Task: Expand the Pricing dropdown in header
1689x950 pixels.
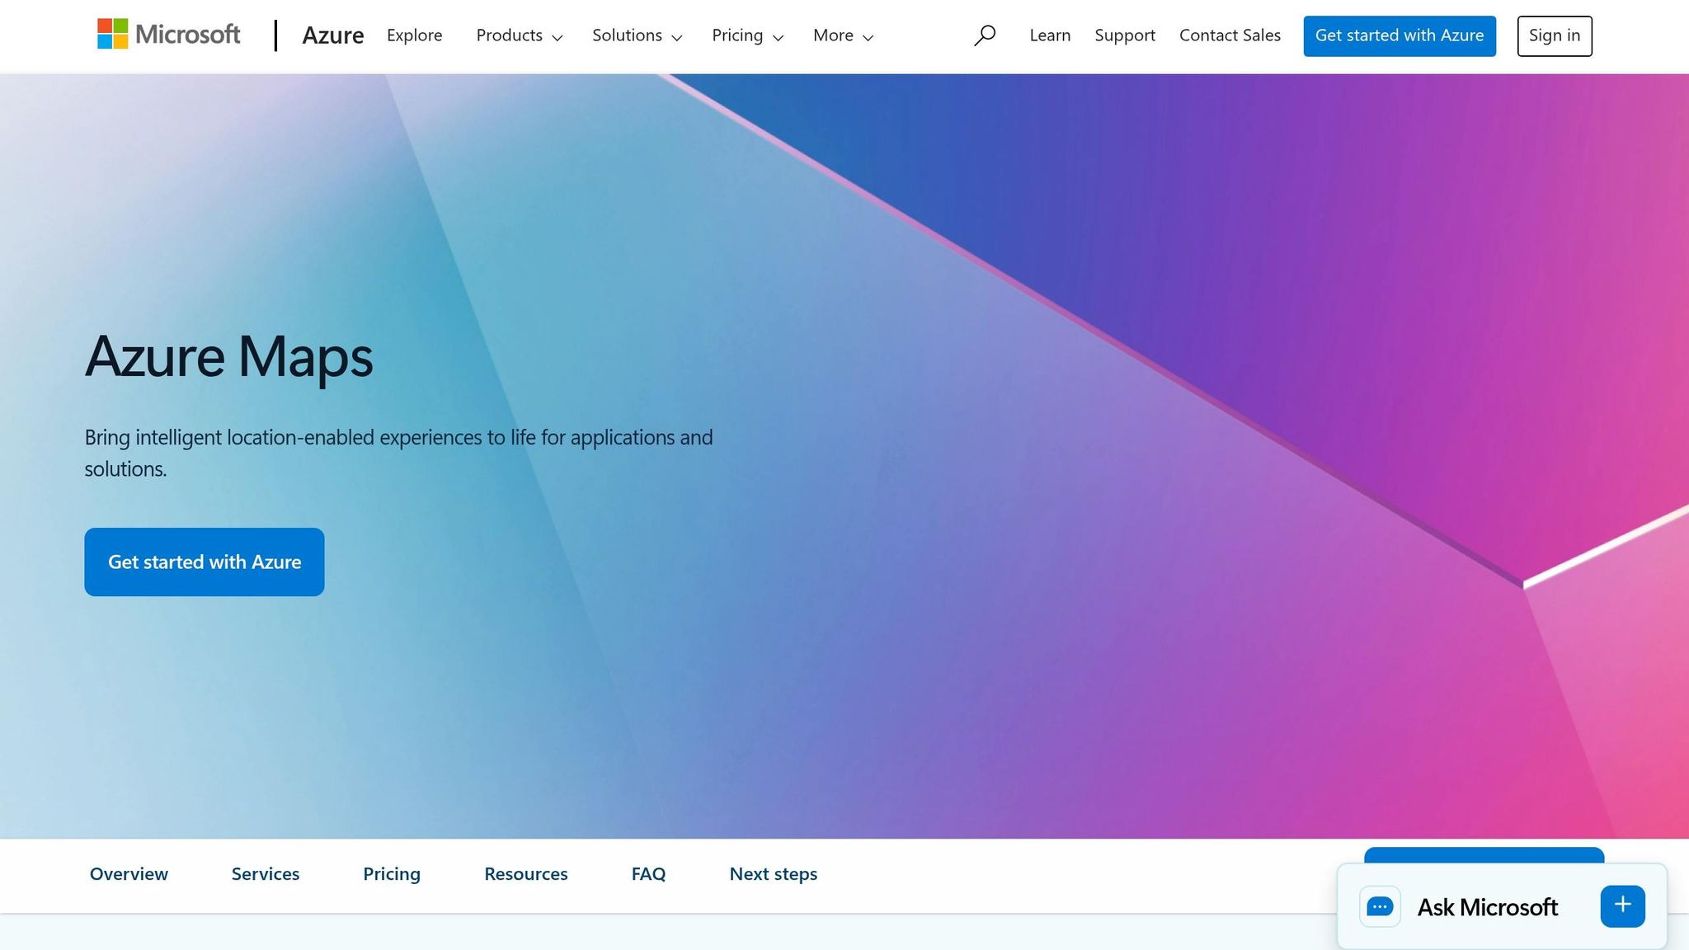Action: [x=747, y=35]
